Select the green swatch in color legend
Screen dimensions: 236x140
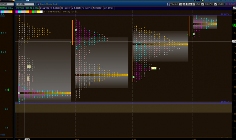(33, 12)
